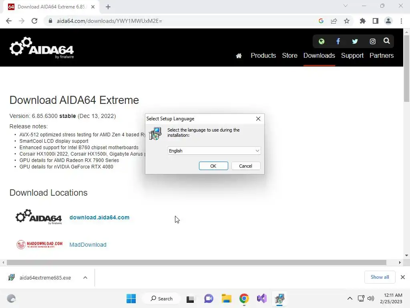The image size is (410, 308).
Task: Open the volume speaker tray icon
Action: [x=370, y=298]
